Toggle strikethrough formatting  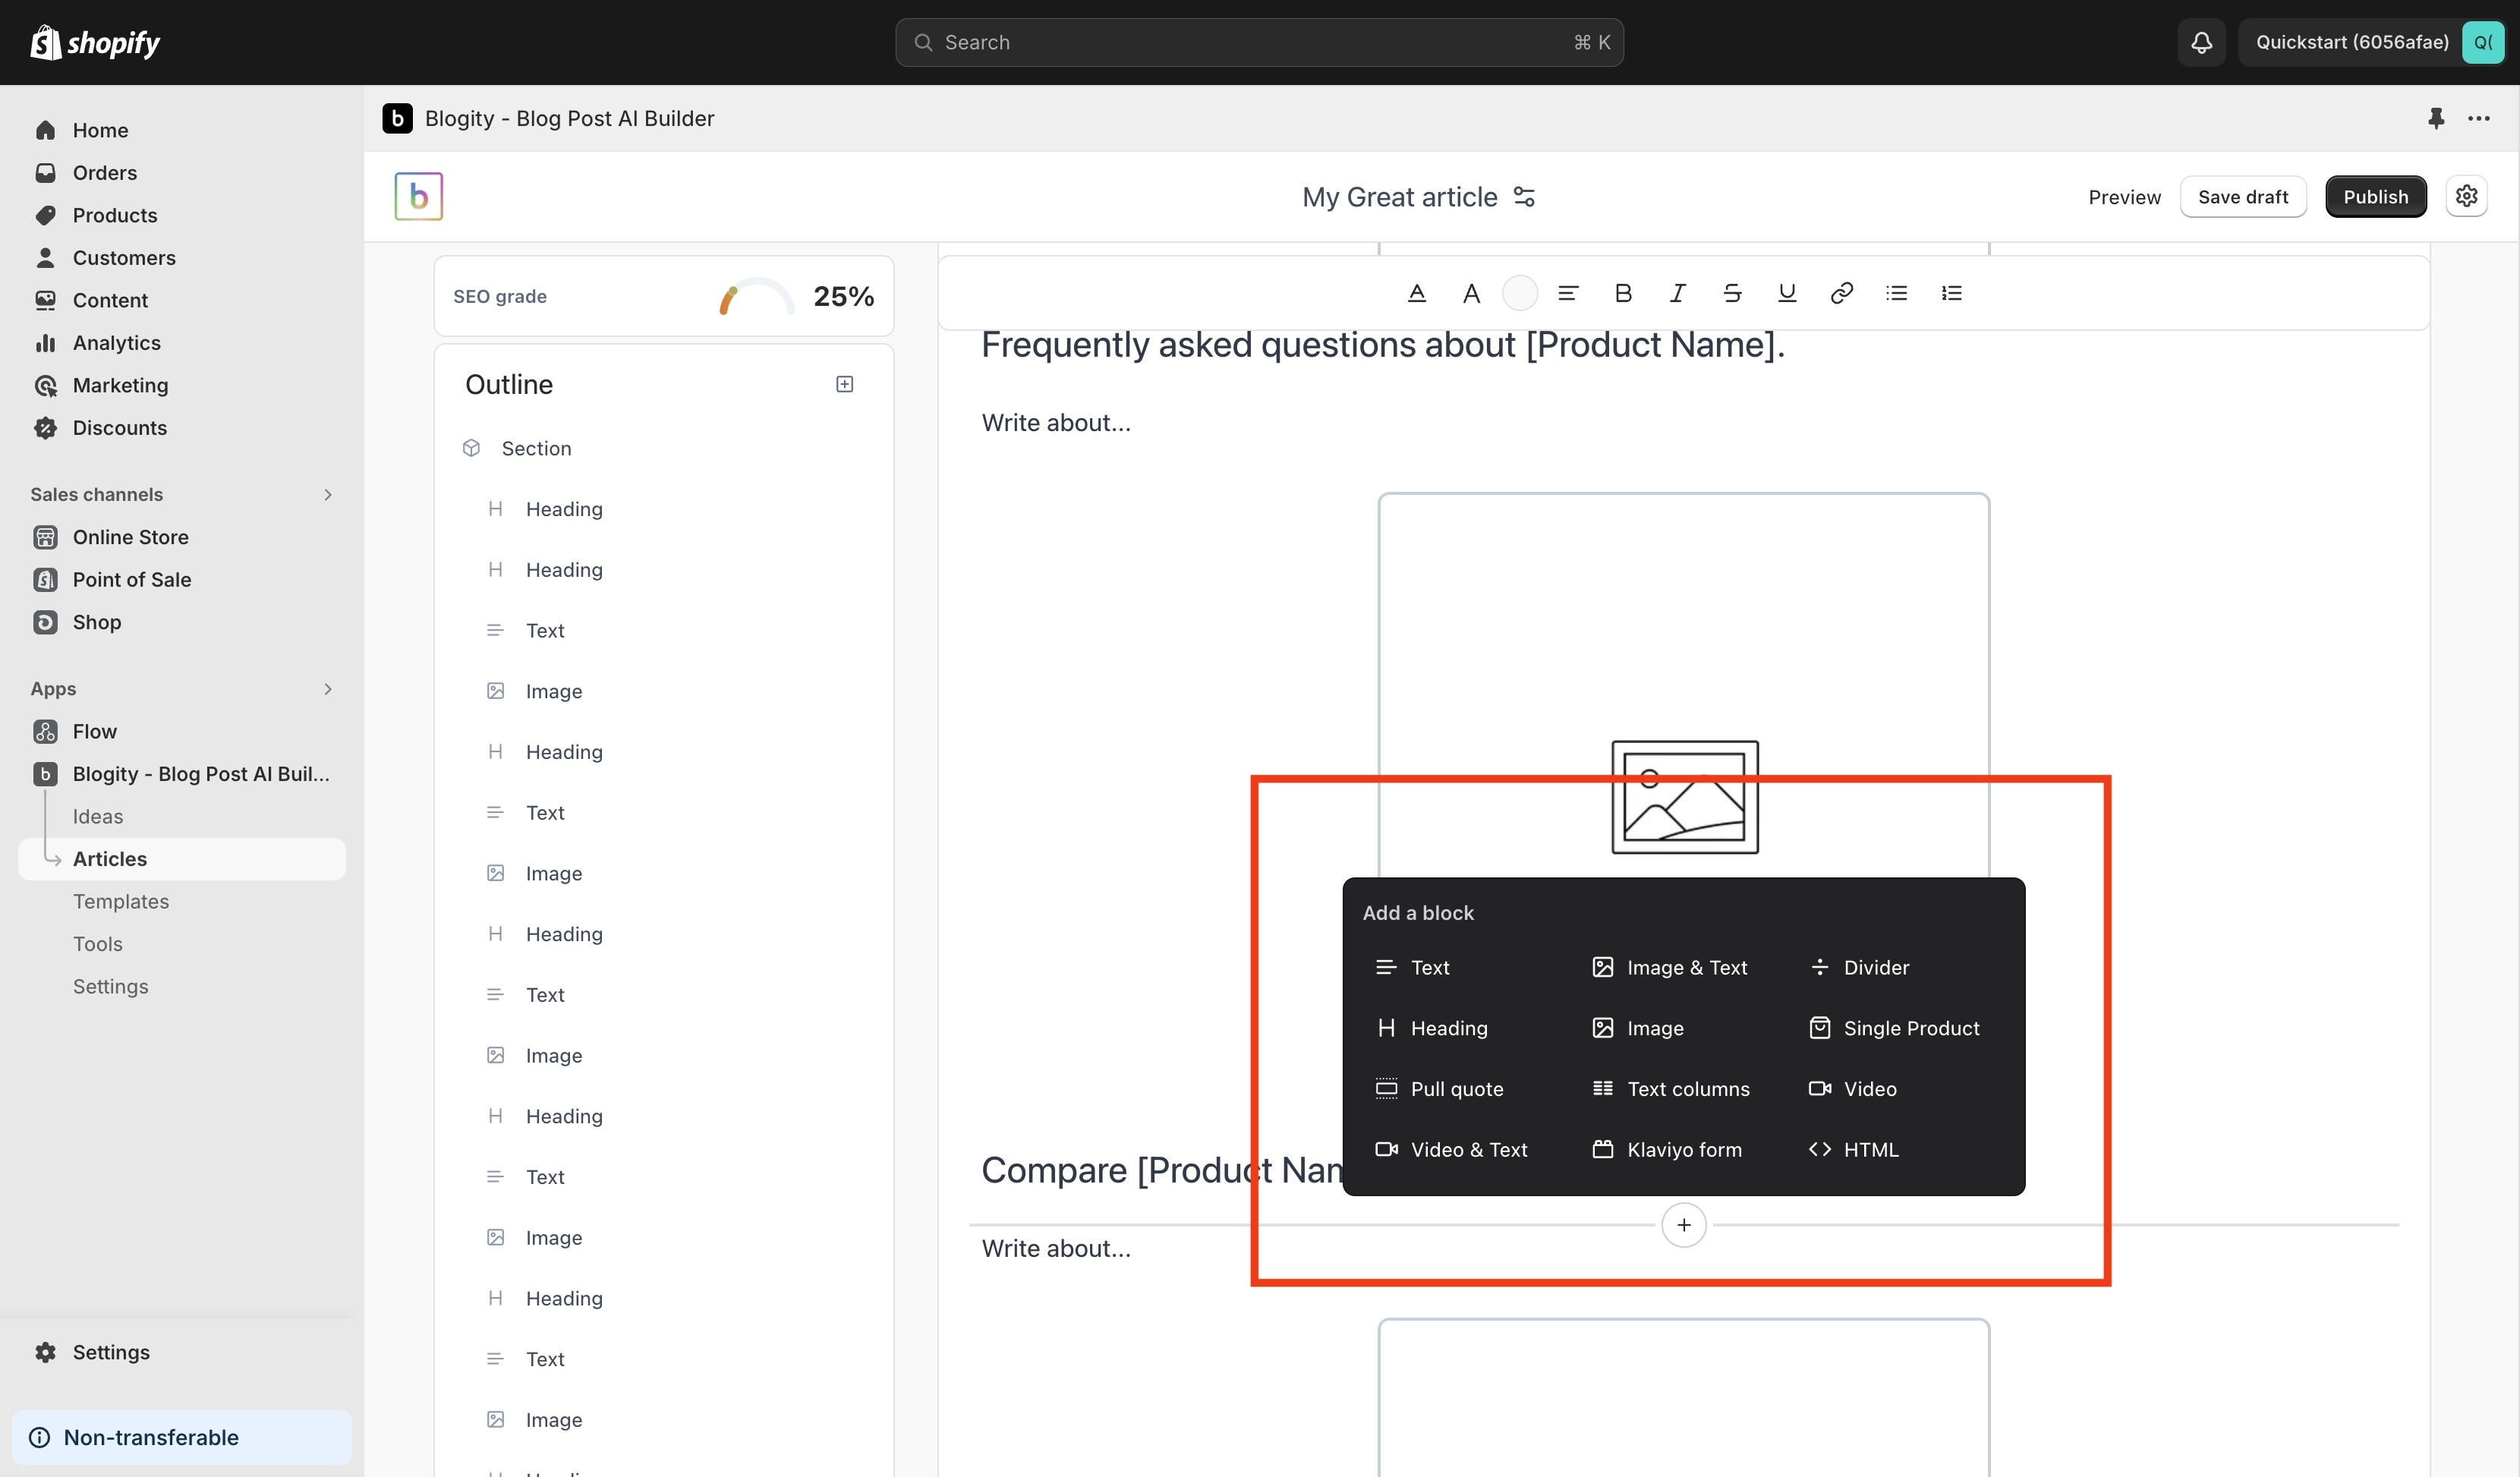(x=1732, y=293)
